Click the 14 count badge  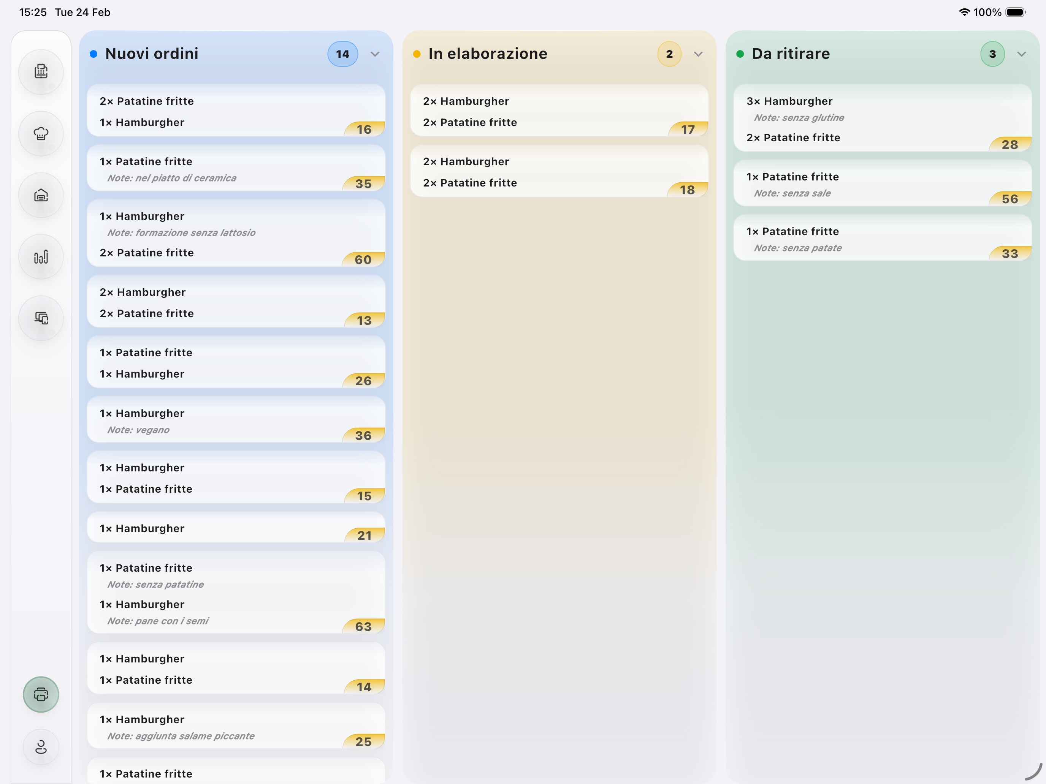click(x=342, y=54)
